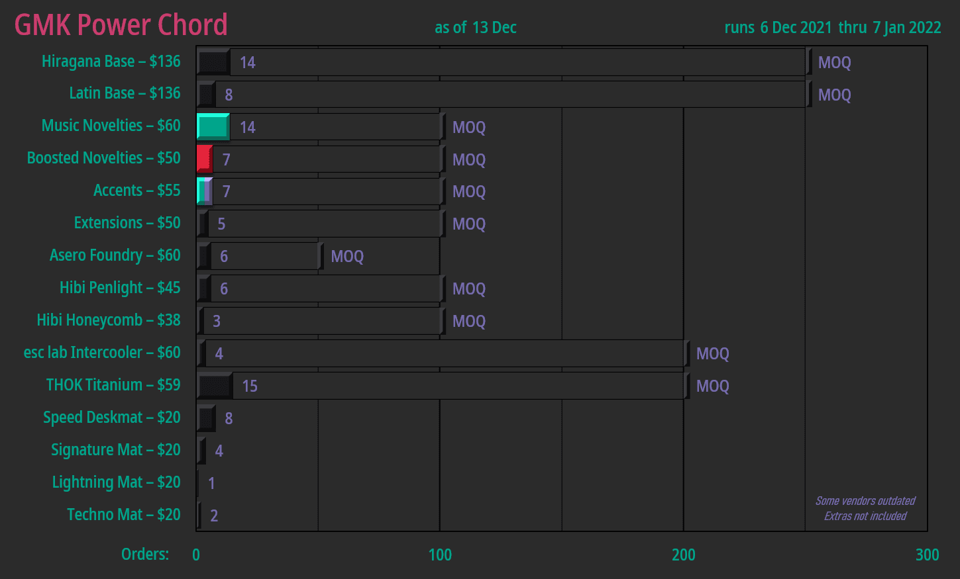The image size is (960, 579).
Task: Click the esc lab Intercooler – $60 label
Action: pos(102,353)
